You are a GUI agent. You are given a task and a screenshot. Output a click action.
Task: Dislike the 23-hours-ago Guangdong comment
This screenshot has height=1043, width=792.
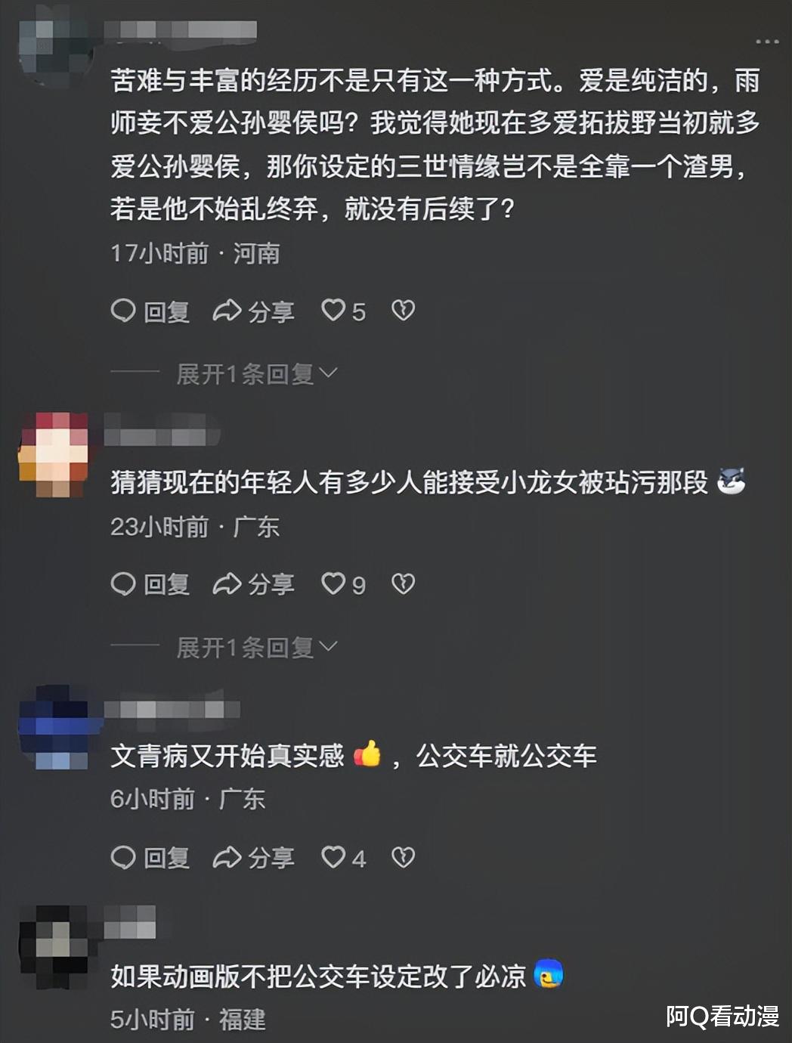[403, 584]
